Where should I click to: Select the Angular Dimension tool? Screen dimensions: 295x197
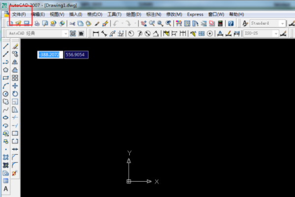pos(156,33)
